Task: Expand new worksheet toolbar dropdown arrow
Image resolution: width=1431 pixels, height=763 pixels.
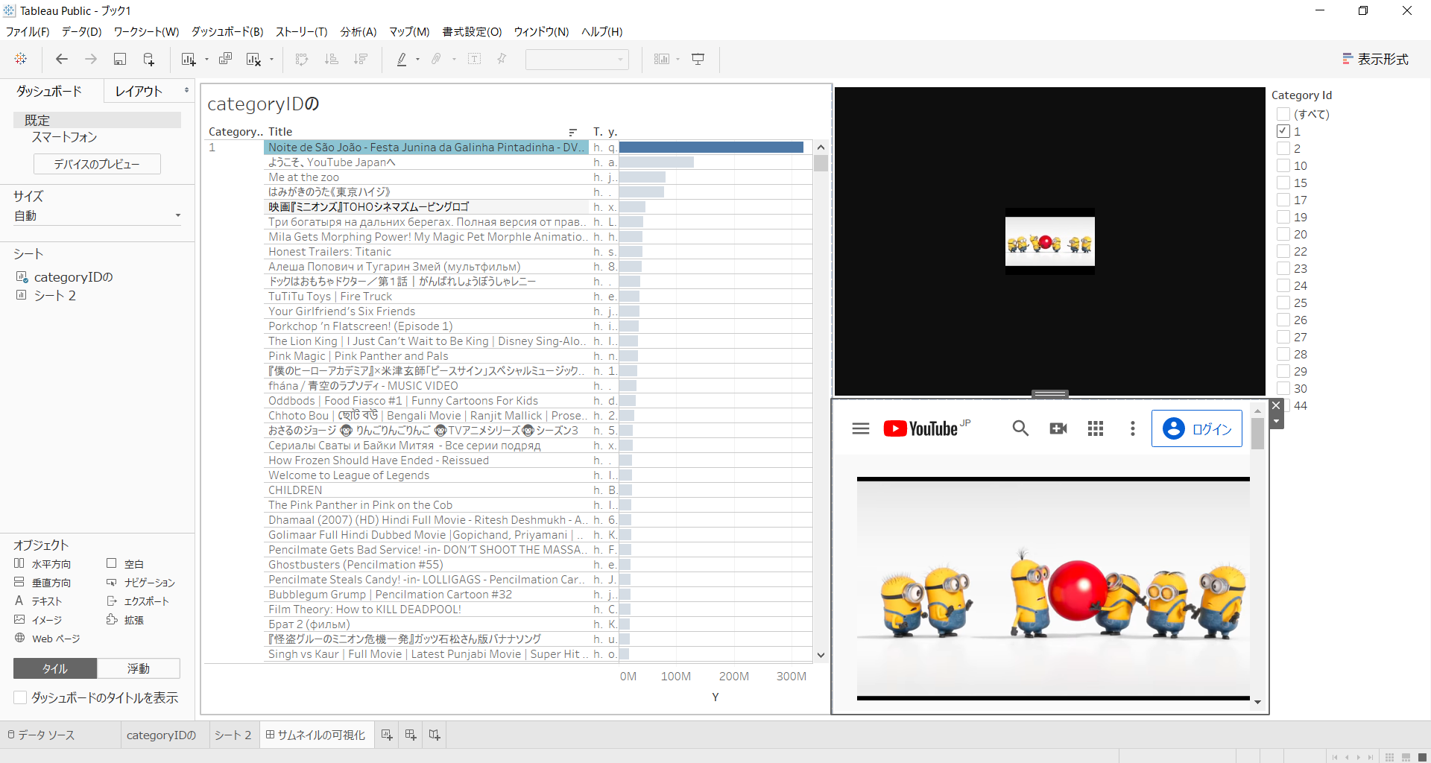Action: [206, 60]
